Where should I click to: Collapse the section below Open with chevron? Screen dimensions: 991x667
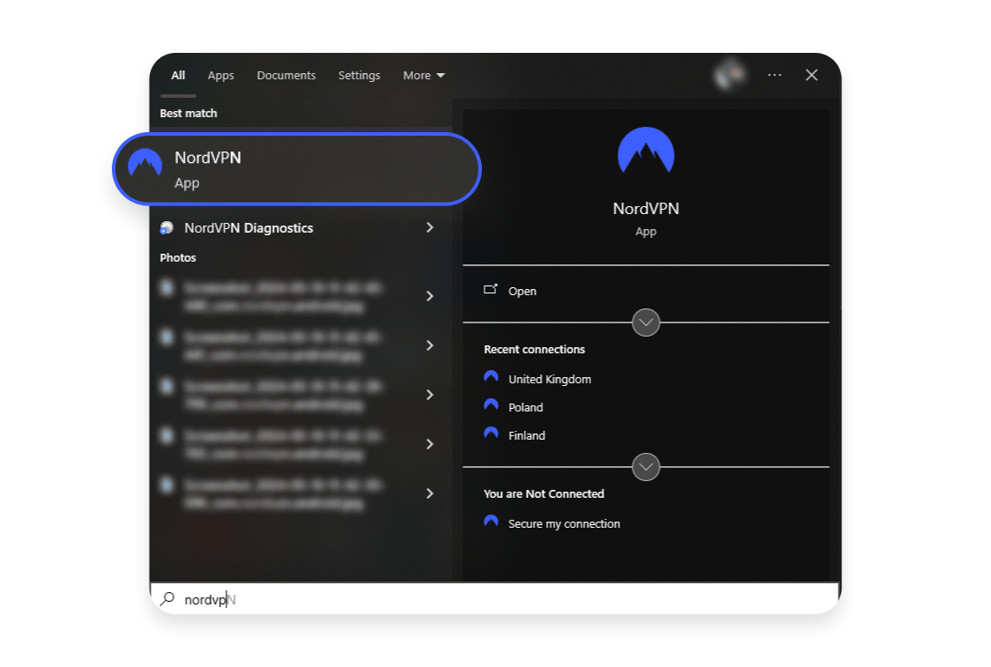(x=646, y=322)
